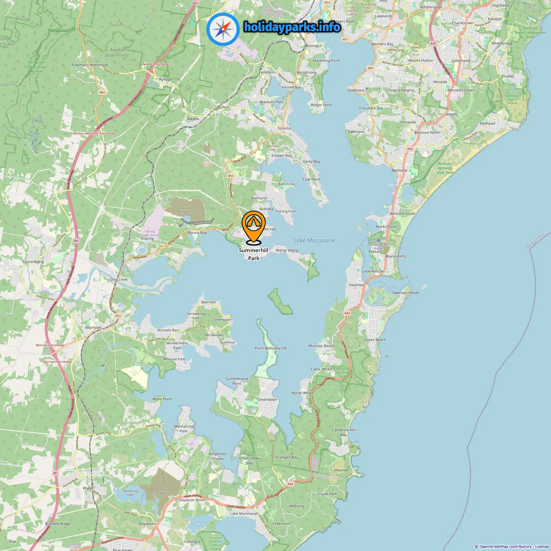Click the Summerhill Park marker label

[254, 254]
